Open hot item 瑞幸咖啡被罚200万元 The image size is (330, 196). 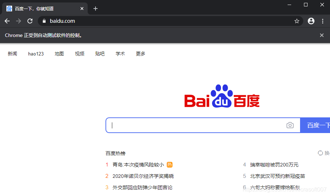(x=274, y=165)
